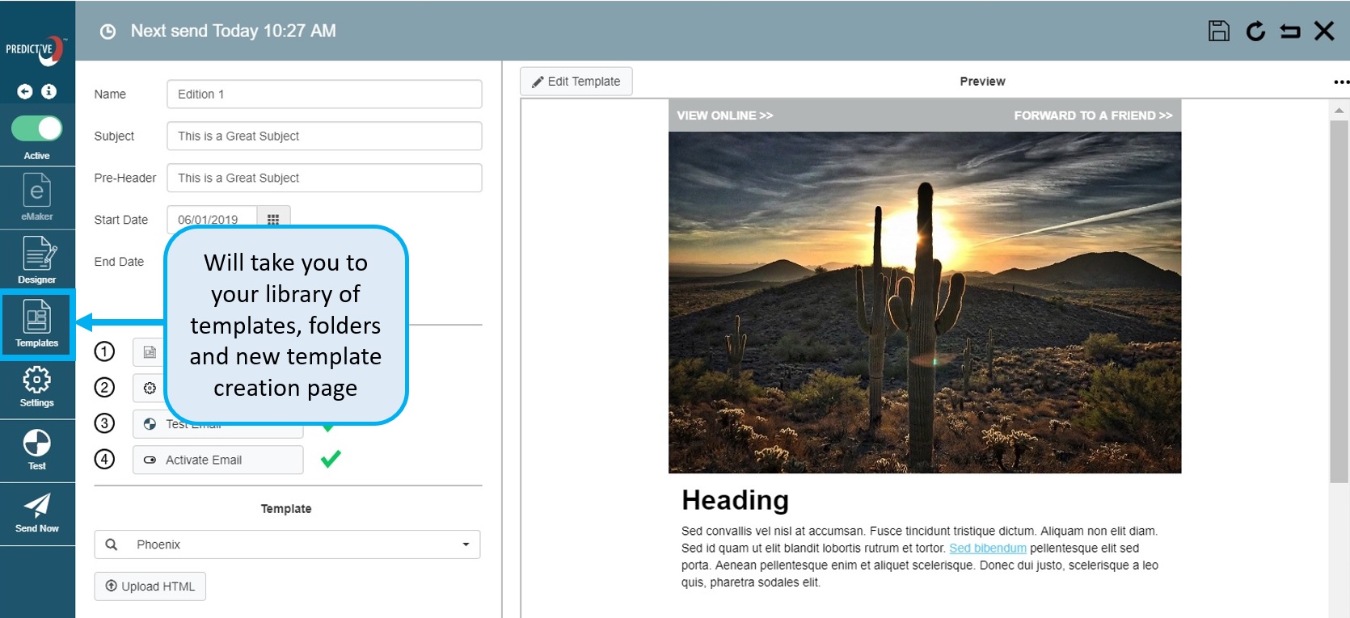
Task: Expand the Phoenix template dropdown
Action: 466,544
